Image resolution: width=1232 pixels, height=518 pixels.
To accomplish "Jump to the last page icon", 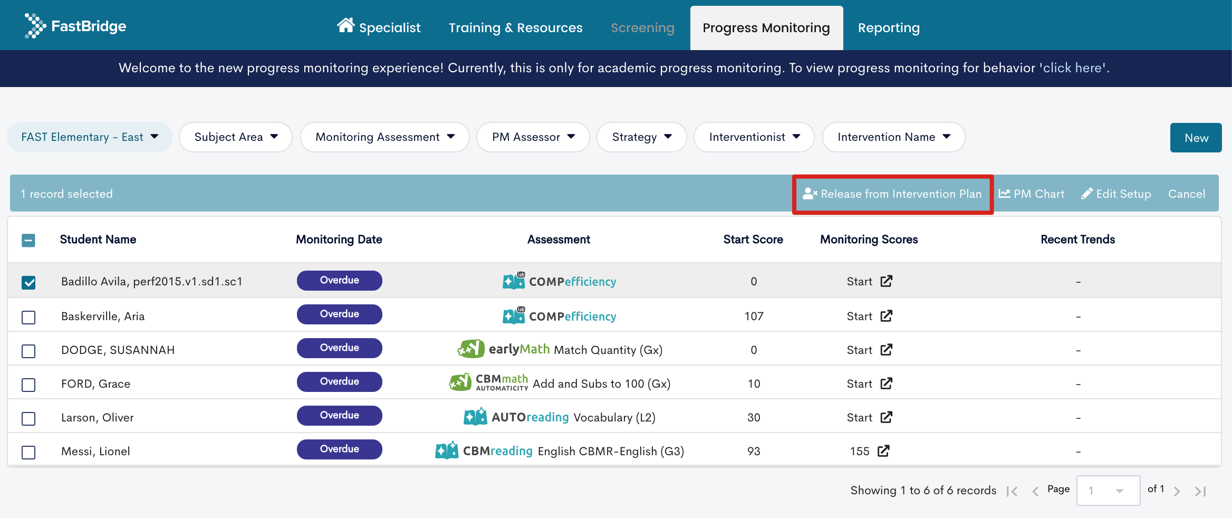I will (x=1201, y=491).
